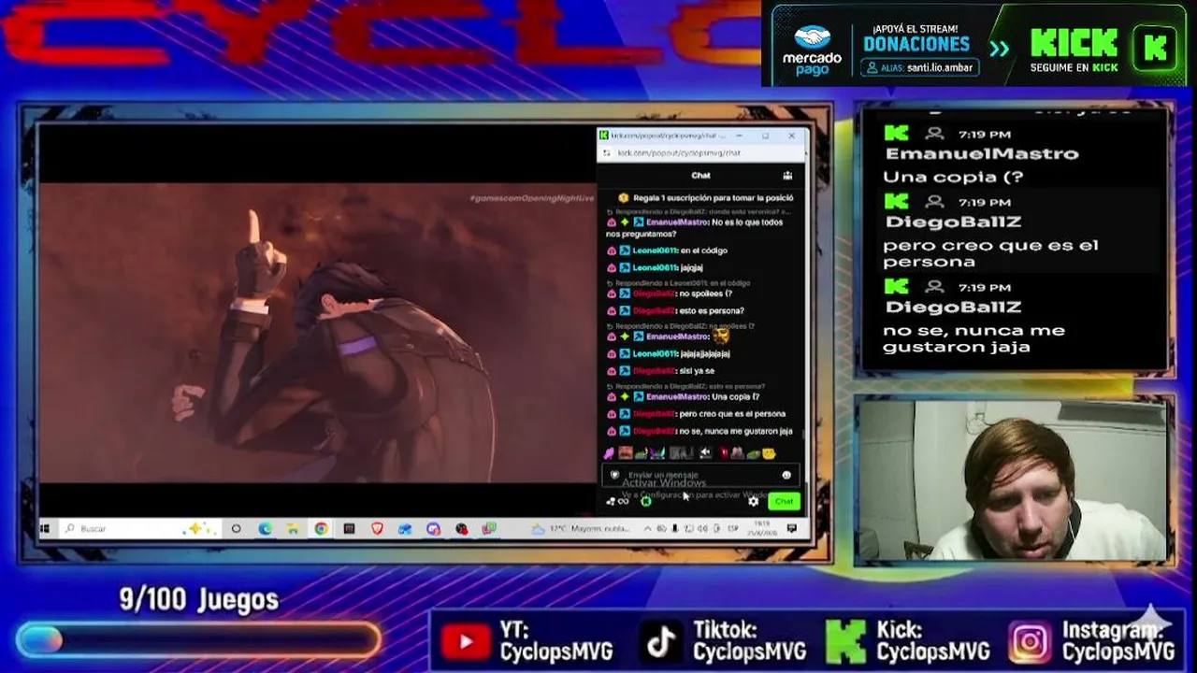This screenshot has height=673, width=1197.
Task: Click message 'jajajaj' from Leonel0611
Action: click(x=692, y=267)
